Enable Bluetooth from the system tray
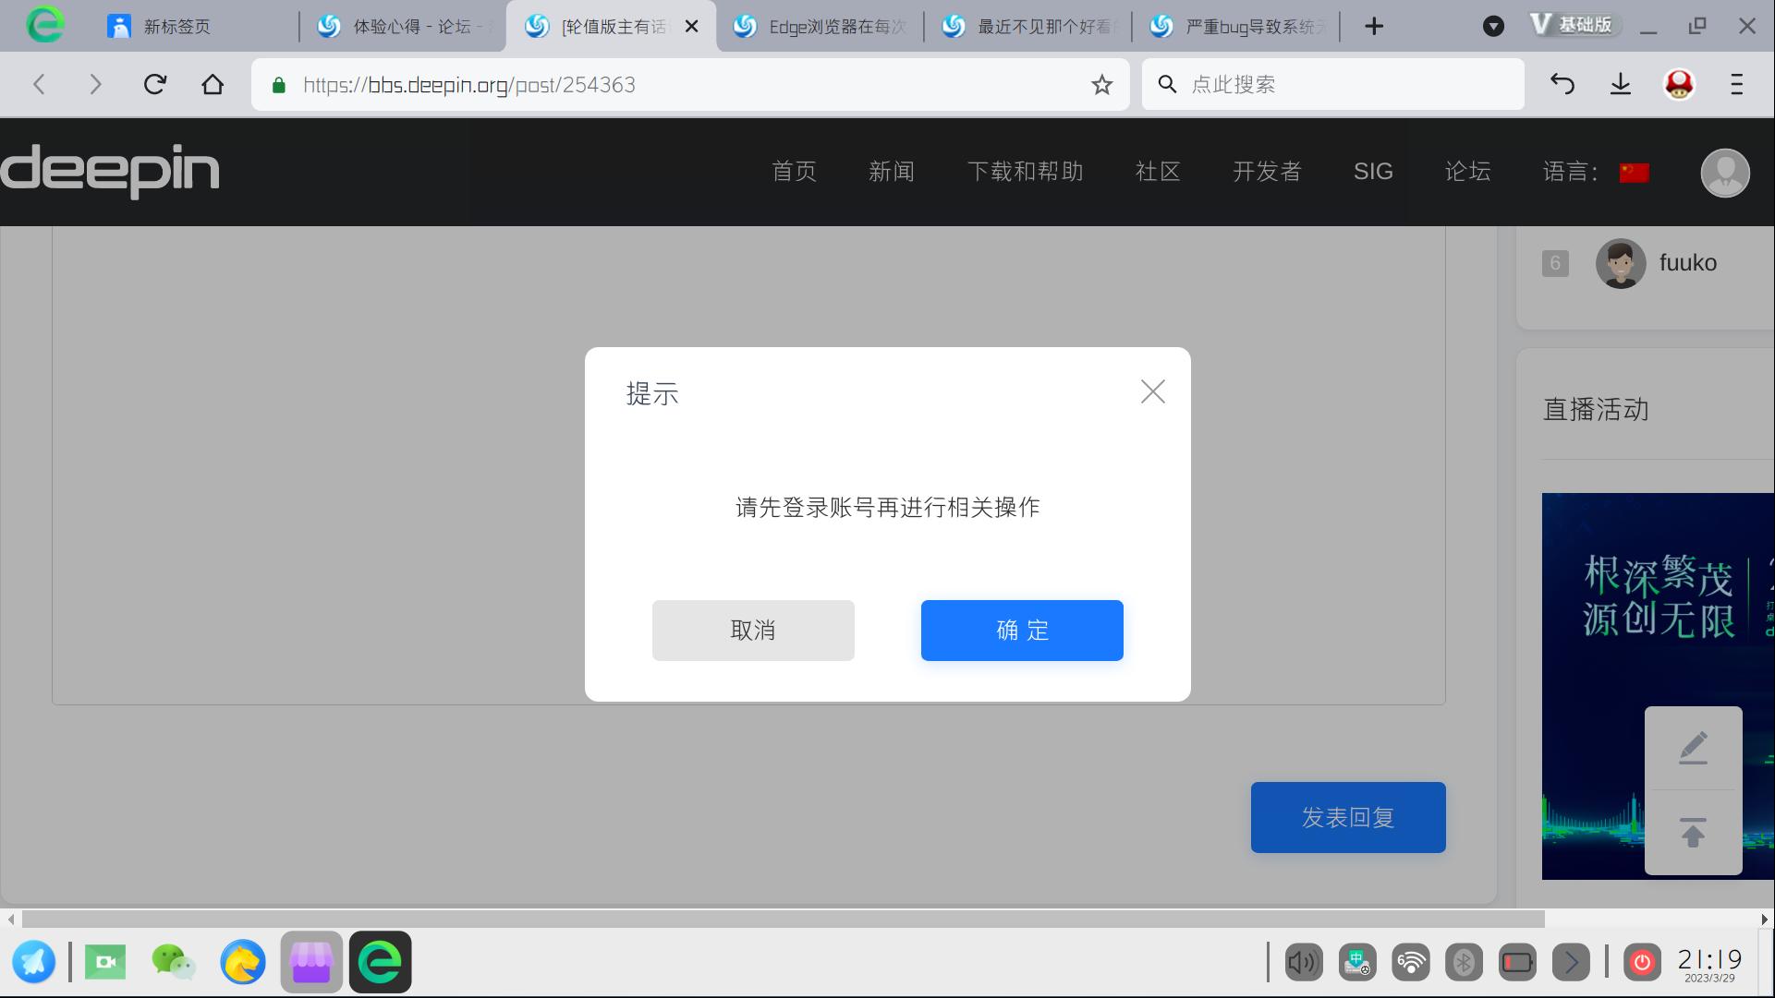The height and width of the screenshot is (998, 1775). pos(1463,962)
